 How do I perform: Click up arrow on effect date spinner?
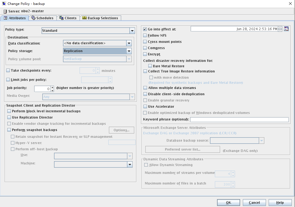pos(280,28)
